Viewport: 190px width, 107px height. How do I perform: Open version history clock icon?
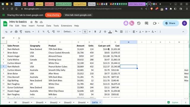pos(139,23)
